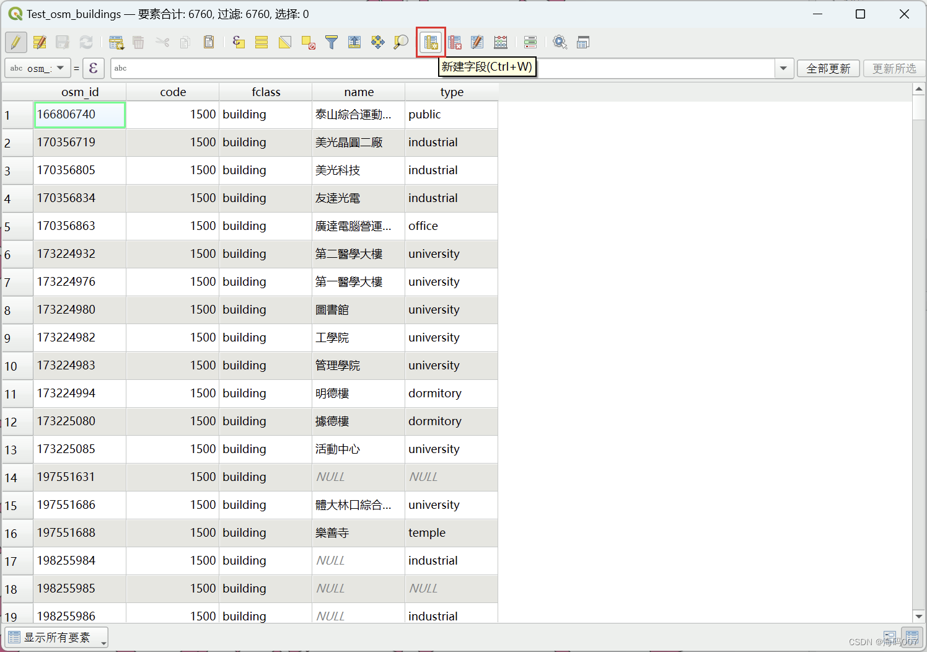Open select features by expression icon
The image size is (927, 652).
click(x=239, y=42)
